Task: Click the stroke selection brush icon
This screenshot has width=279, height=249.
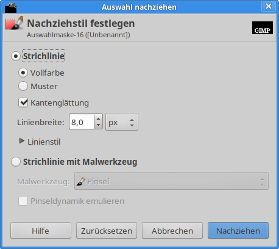Action: [x=14, y=23]
